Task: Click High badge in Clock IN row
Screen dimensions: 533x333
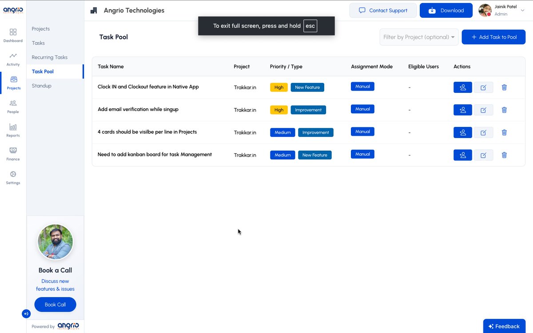Action: (279, 87)
